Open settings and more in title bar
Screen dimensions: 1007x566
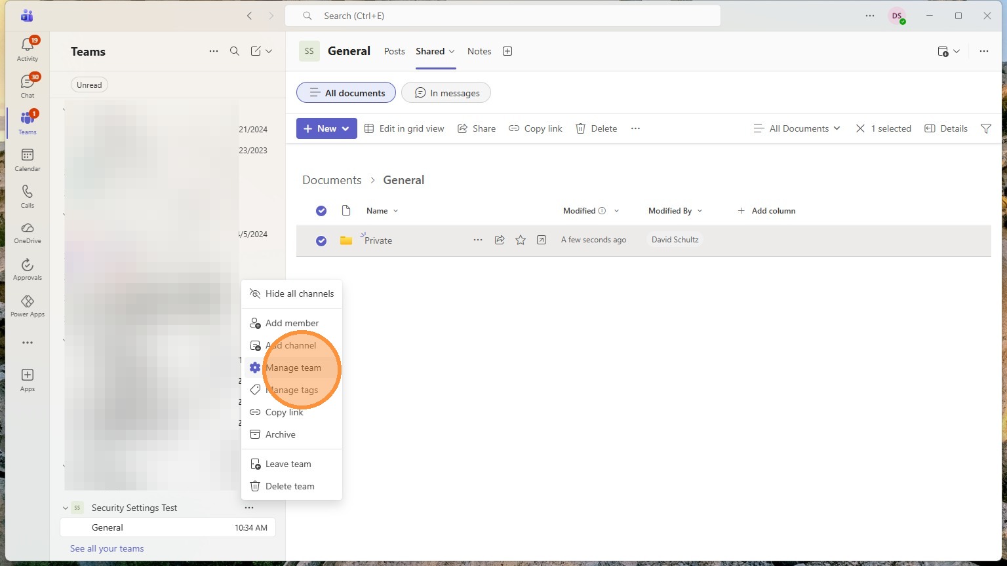[870, 16]
